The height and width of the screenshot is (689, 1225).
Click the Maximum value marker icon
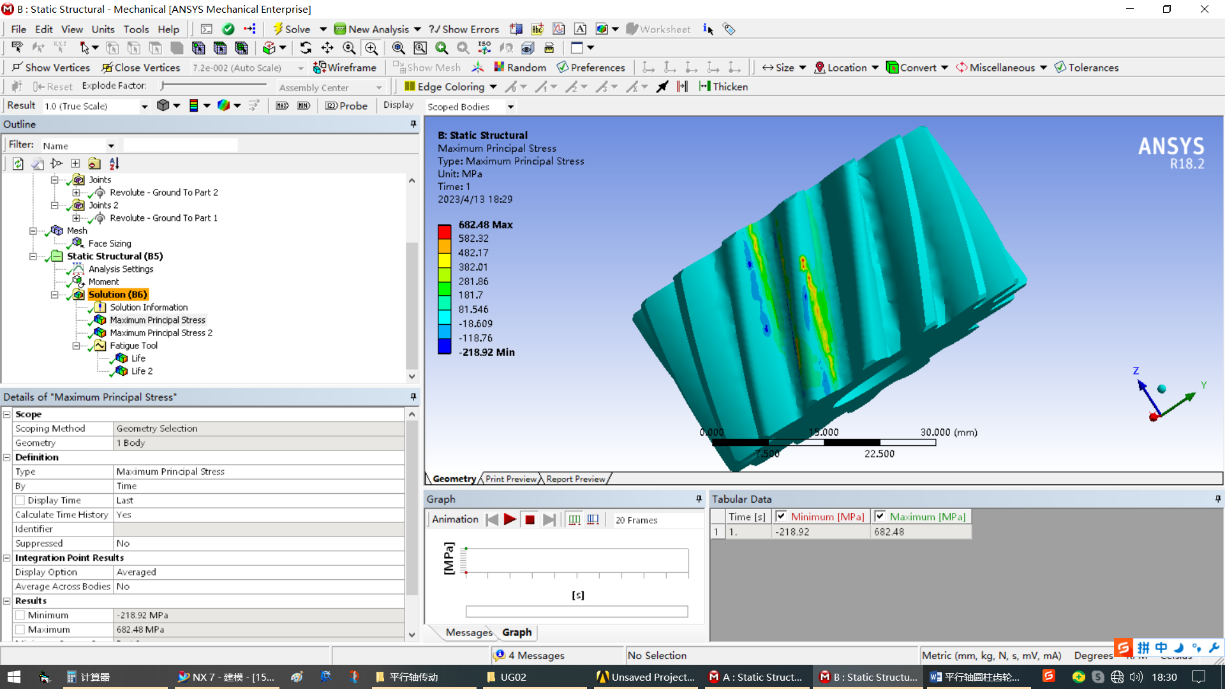click(x=282, y=106)
